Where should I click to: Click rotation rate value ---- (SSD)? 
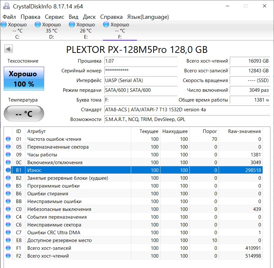250,80
